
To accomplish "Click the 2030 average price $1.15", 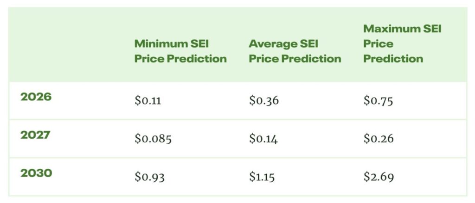I will [x=263, y=177].
